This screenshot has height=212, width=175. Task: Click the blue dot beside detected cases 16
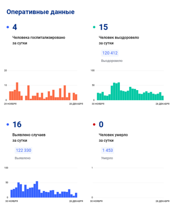tap(8, 124)
